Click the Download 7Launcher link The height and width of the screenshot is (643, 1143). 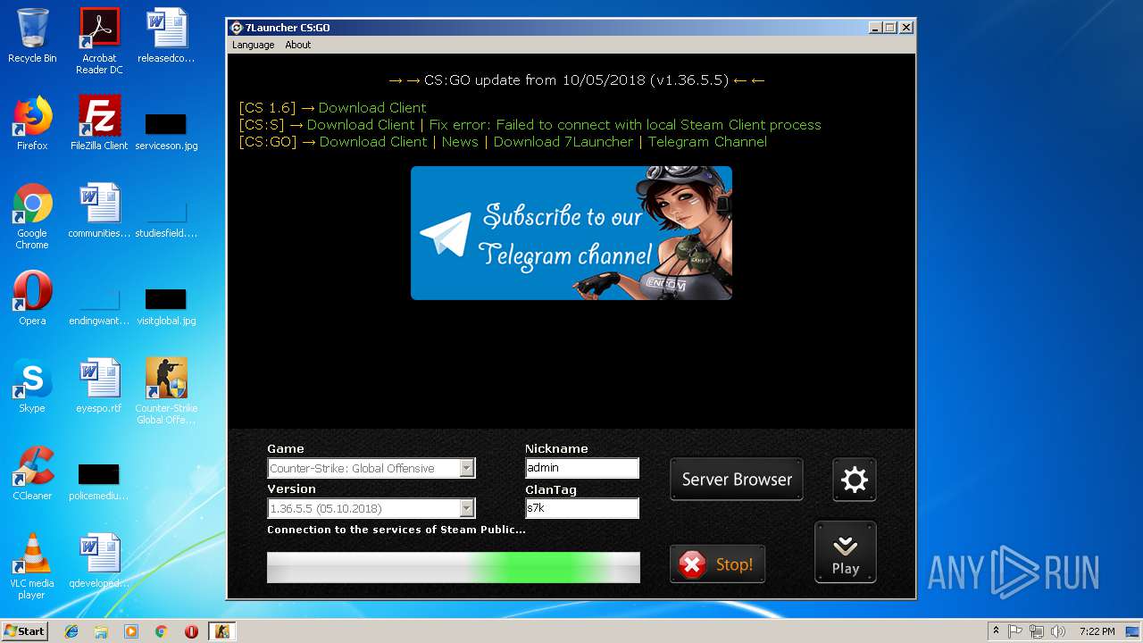click(x=563, y=142)
